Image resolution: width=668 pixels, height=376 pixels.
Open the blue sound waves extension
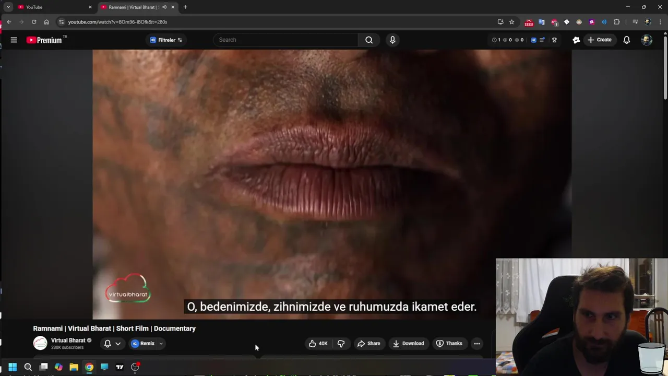tap(604, 22)
